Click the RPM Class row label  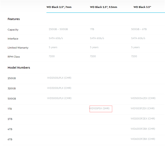[x=14, y=57]
